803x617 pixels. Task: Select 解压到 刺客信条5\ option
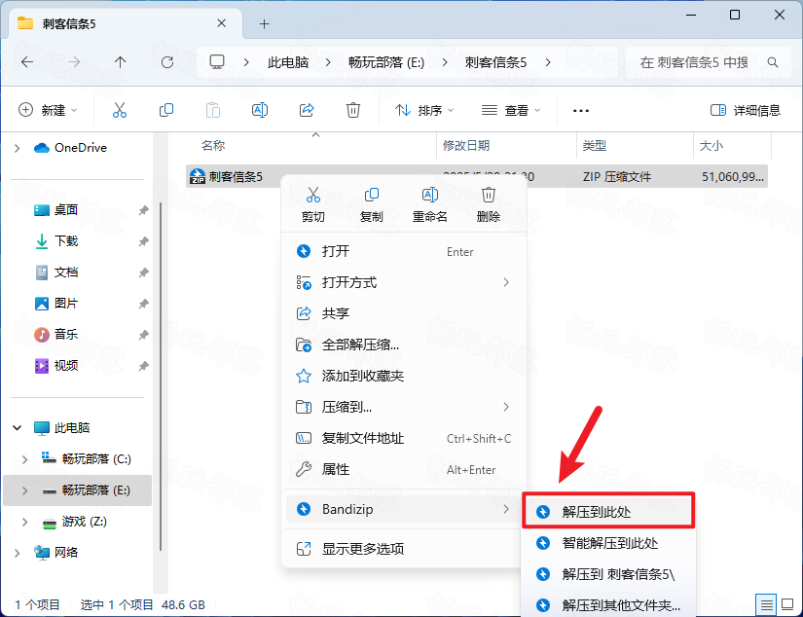(608, 574)
